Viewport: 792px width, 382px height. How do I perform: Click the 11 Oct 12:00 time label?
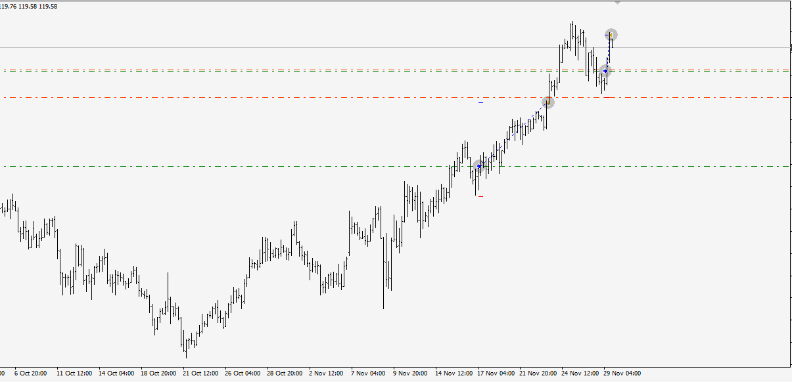[74, 373]
